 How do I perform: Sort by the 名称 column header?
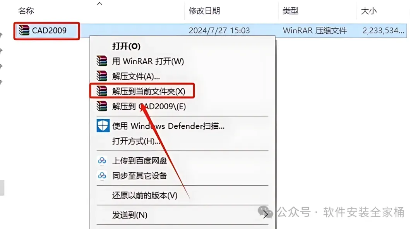26,11
